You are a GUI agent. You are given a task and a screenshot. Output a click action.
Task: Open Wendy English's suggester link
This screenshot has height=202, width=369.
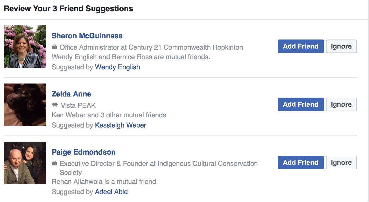(117, 67)
